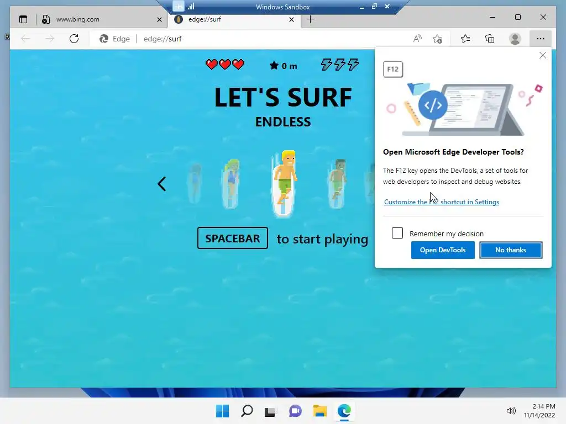Screen dimensions: 566x424
Task: Click the F12 key badge in popup
Action: click(393, 69)
